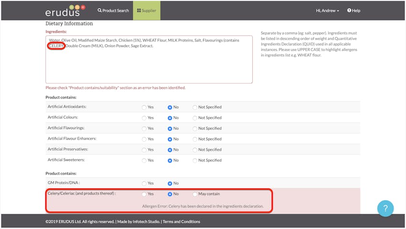406x229 pixels.
Task: Click inside the Ingredients text box
Action: coord(149,60)
